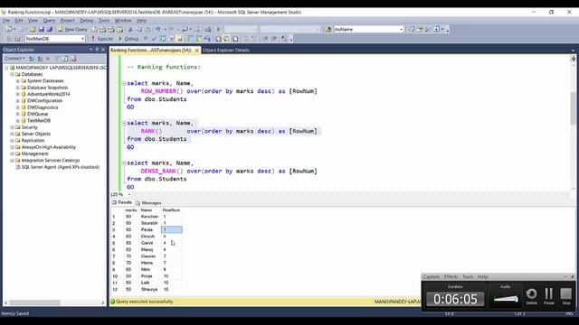Select Server Objects folder in tree
The width and height of the screenshot is (579, 325).
36,134
